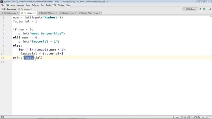The image size is (212, 119).
Task: Open Search Everywhere magnifier icon
Action: [x=210, y=9]
